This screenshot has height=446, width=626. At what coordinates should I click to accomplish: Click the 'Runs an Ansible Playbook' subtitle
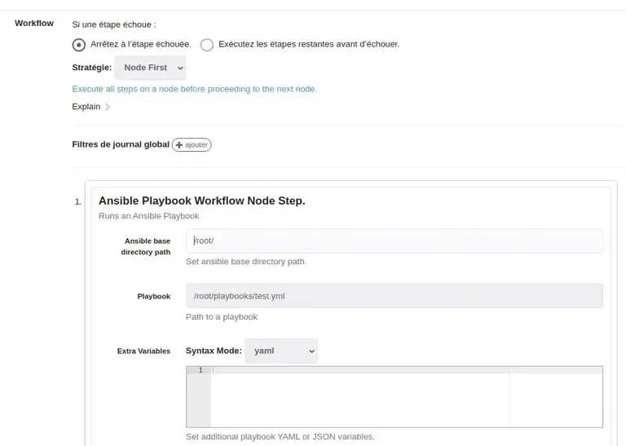pos(148,216)
